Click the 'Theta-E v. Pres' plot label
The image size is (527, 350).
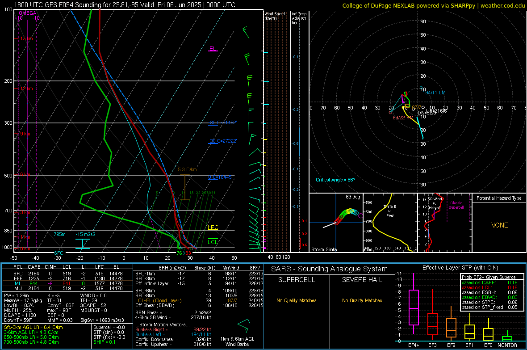point(390,211)
